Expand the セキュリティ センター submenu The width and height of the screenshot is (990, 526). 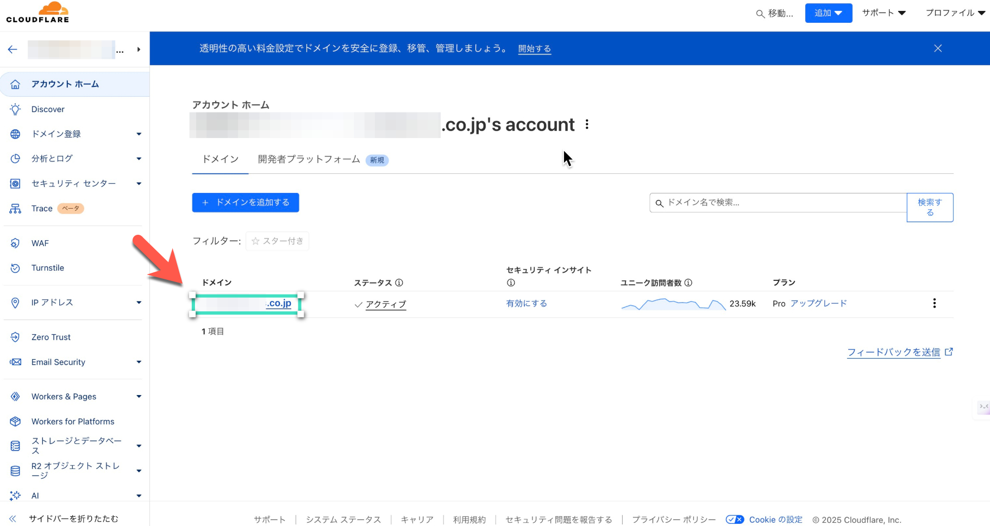(139, 184)
